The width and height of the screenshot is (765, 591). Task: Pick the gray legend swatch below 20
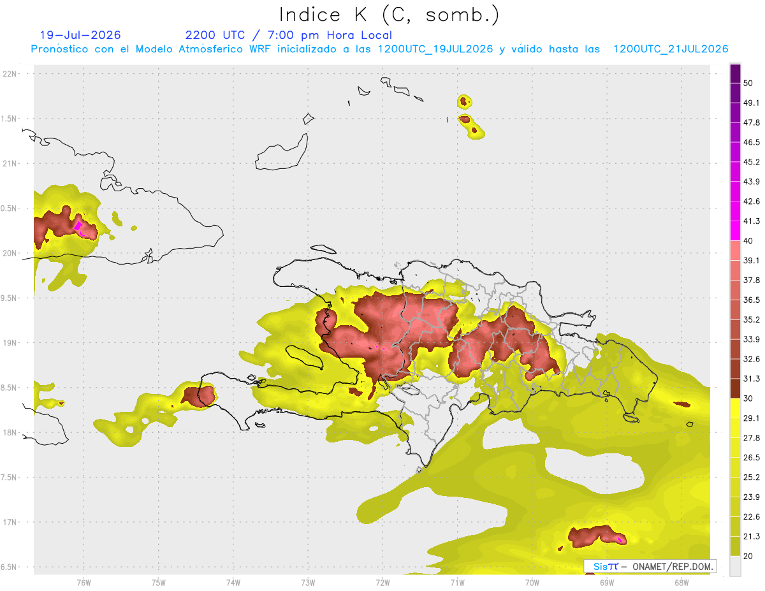click(736, 566)
